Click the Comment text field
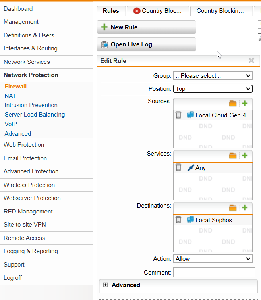261x300 pixels. [x=214, y=272]
